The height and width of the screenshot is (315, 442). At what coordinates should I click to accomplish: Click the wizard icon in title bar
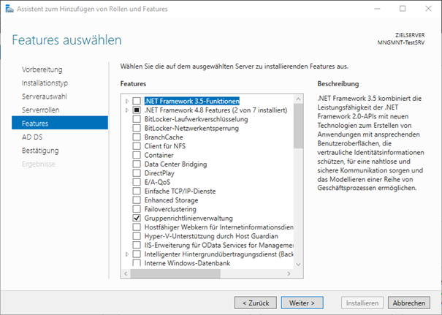[x=8, y=8]
